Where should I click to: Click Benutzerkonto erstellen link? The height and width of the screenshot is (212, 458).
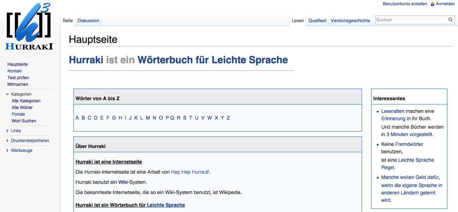(405, 4)
